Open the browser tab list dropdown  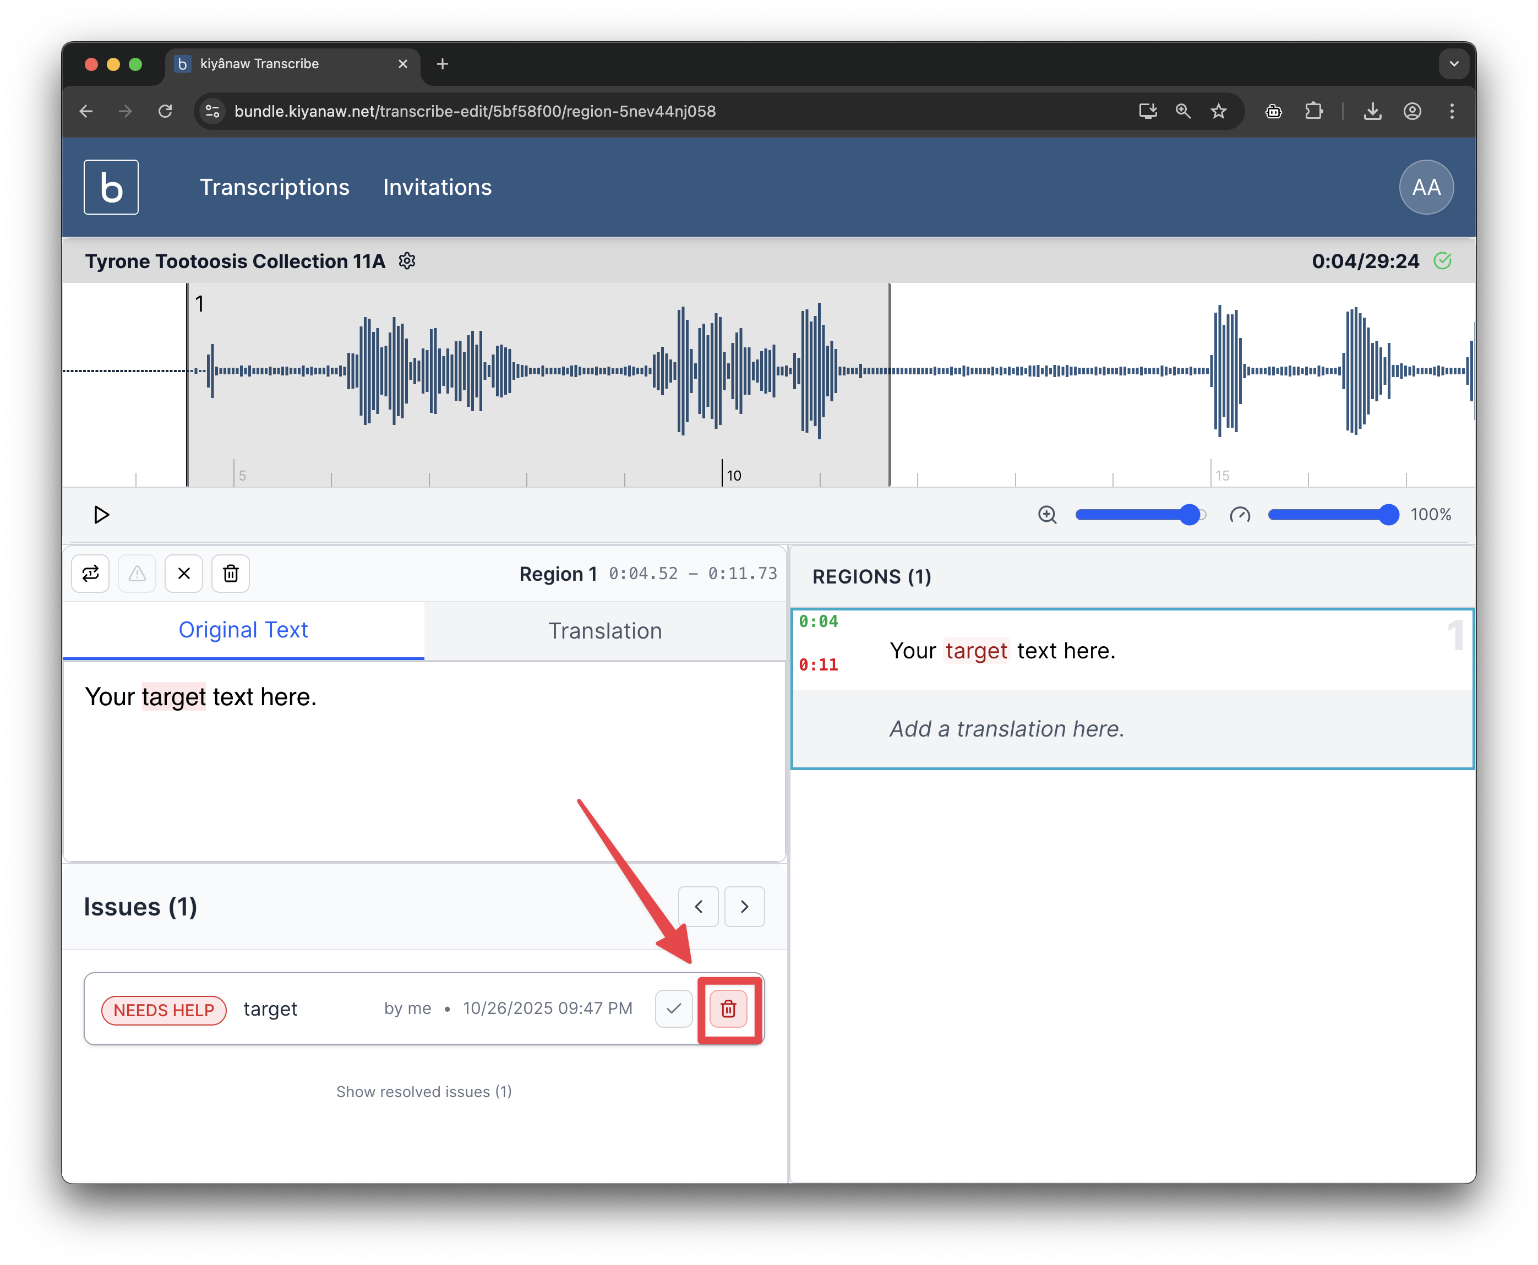(1453, 64)
